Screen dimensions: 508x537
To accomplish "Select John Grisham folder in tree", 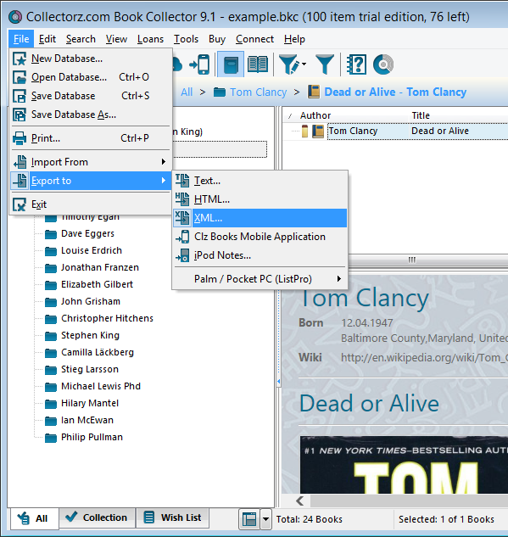I will (91, 301).
